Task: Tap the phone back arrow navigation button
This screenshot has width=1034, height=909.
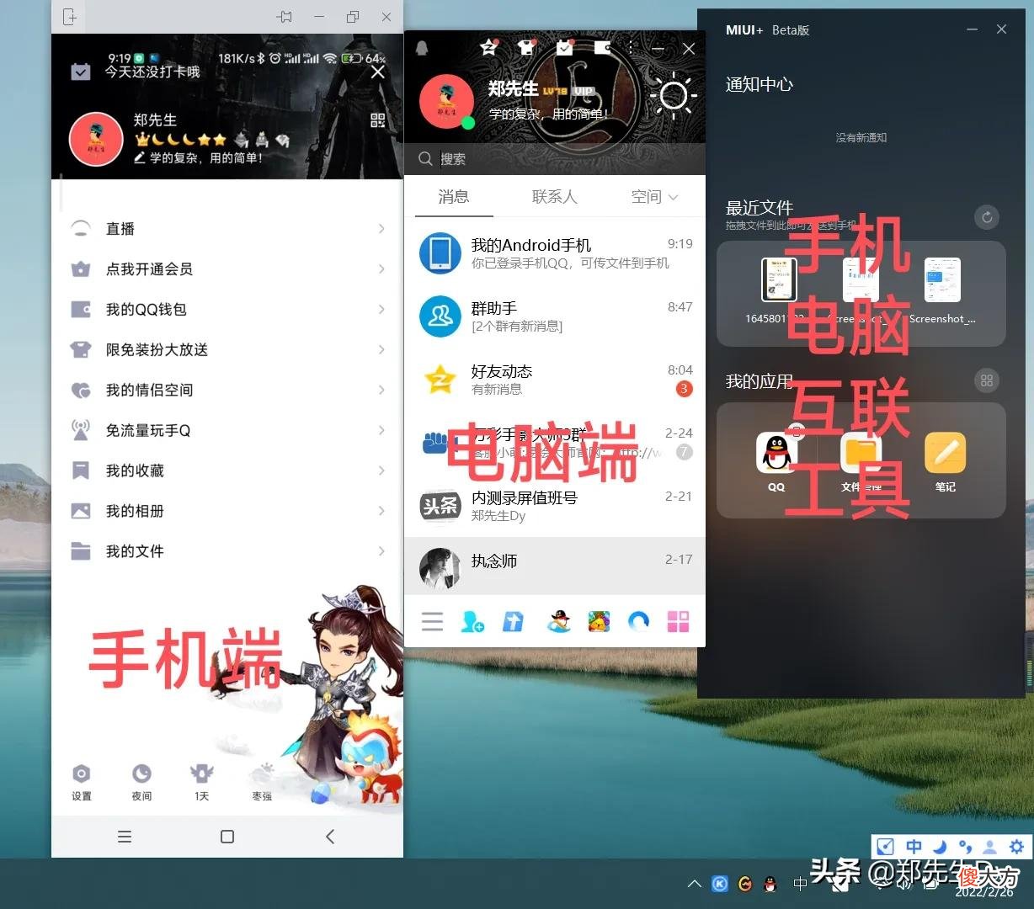Action: 330,837
